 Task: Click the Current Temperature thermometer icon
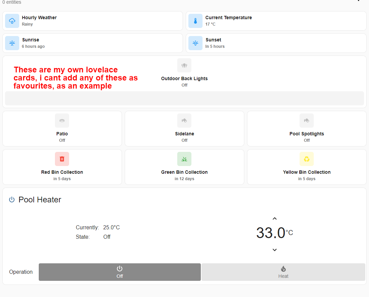tap(195, 21)
